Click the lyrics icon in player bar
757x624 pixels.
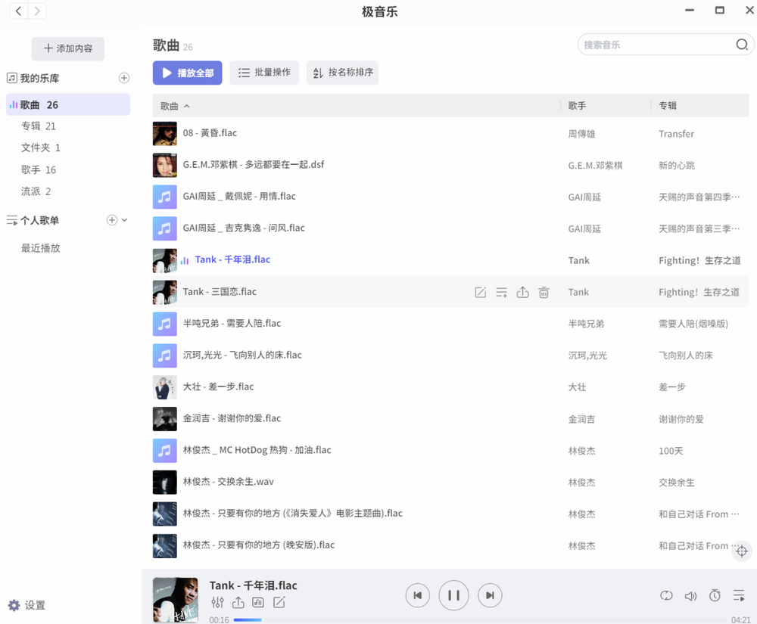[x=258, y=603]
